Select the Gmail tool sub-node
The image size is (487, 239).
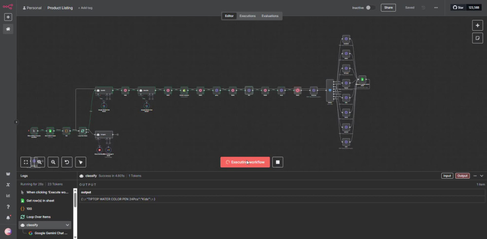tap(108, 149)
